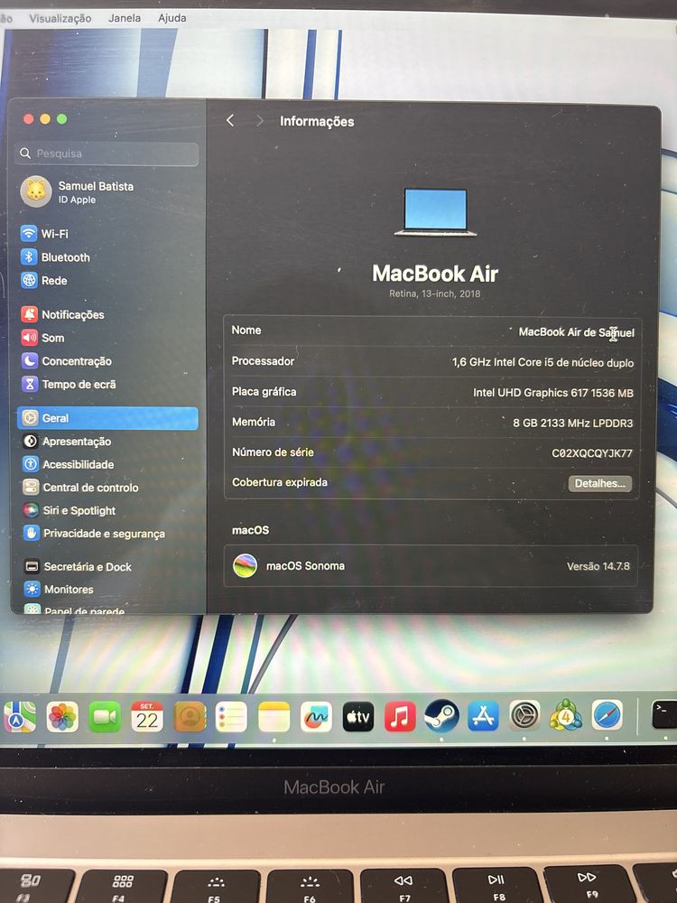Open the Ajuda menu
677x903 pixels.
pos(172,18)
